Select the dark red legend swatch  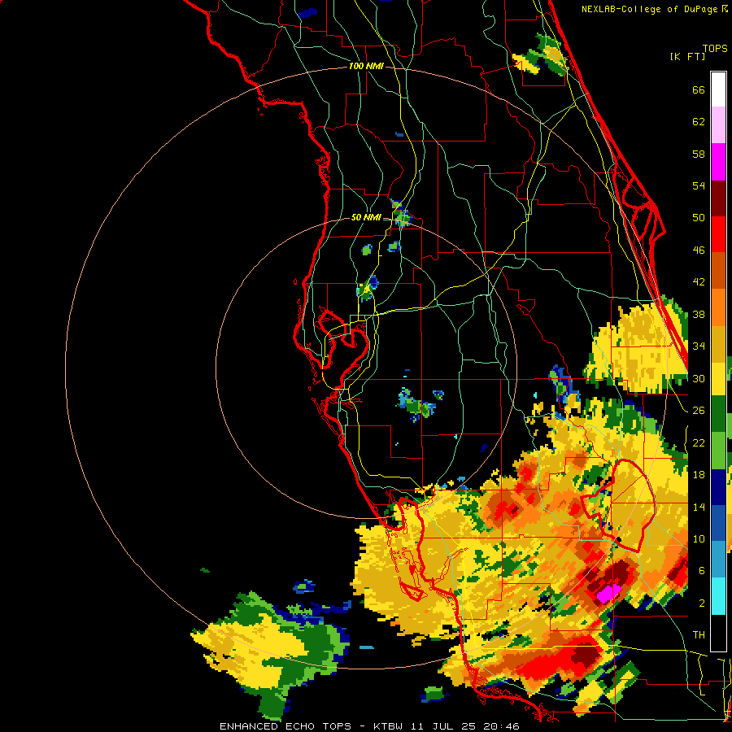[x=718, y=198]
